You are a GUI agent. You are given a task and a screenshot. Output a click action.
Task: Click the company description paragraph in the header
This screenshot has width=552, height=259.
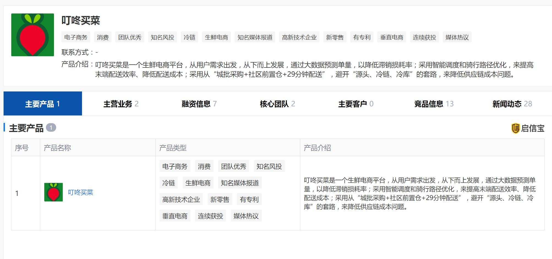(314, 70)
